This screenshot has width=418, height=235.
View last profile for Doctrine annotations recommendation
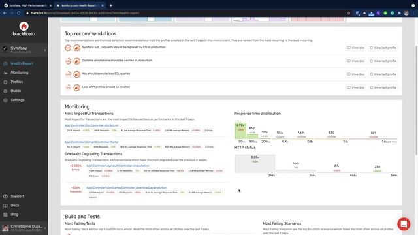tap(383, 61)
